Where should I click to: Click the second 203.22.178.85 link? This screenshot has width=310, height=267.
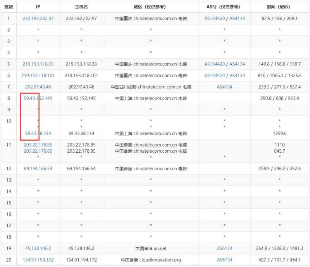click(38, 151)
